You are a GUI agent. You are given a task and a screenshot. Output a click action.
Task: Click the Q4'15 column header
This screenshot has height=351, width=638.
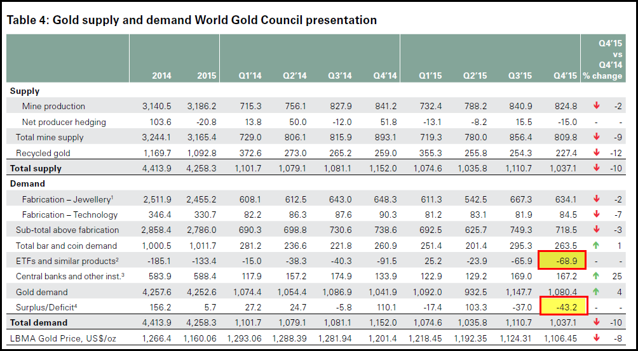(564, 76)
